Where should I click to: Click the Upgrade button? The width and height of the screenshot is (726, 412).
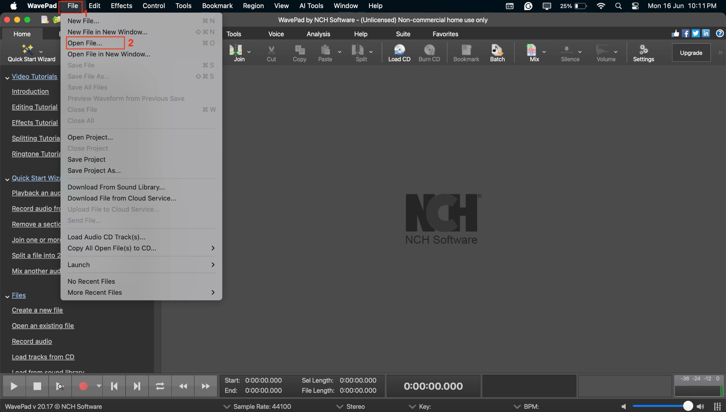click(691, 52)
